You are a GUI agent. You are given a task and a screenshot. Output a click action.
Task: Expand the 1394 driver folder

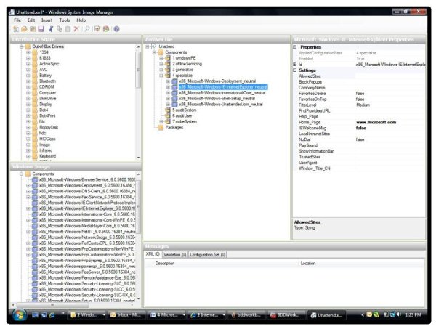28,52
